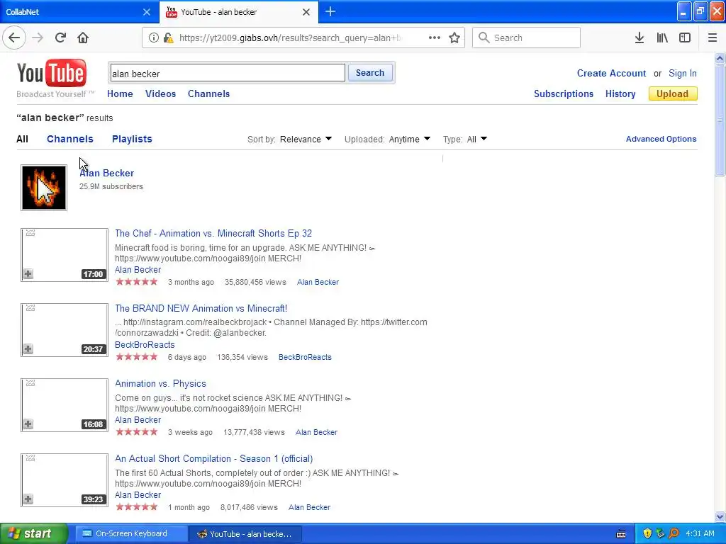Open the Firefox hamburger menu
This screenshot has width=726, height=544.
713,38
